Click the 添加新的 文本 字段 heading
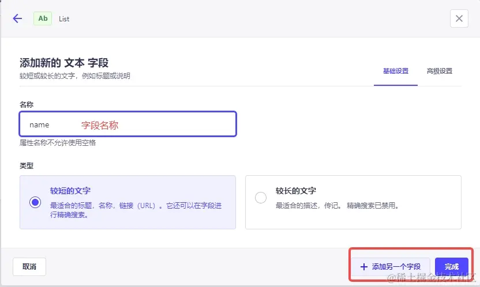This screenshot has width=480, height=287. point(64,62)
